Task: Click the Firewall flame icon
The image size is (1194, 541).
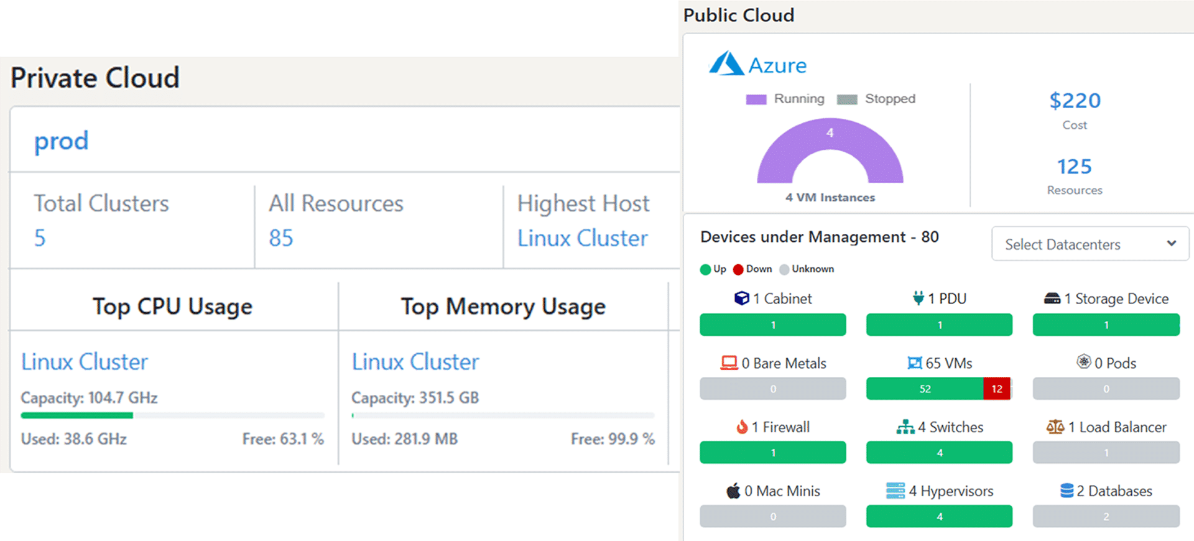Action: [741, 427]
